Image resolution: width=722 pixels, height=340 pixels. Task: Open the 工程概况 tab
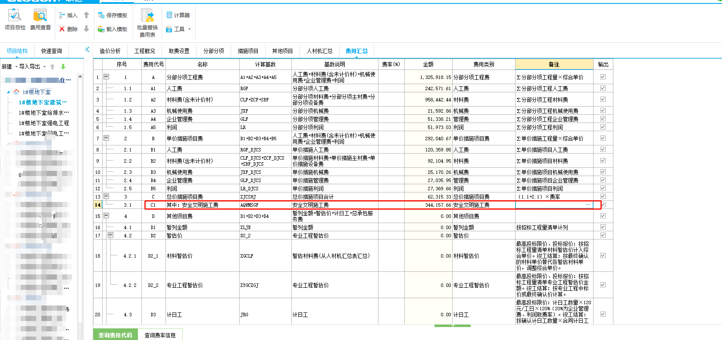[144, 51]
